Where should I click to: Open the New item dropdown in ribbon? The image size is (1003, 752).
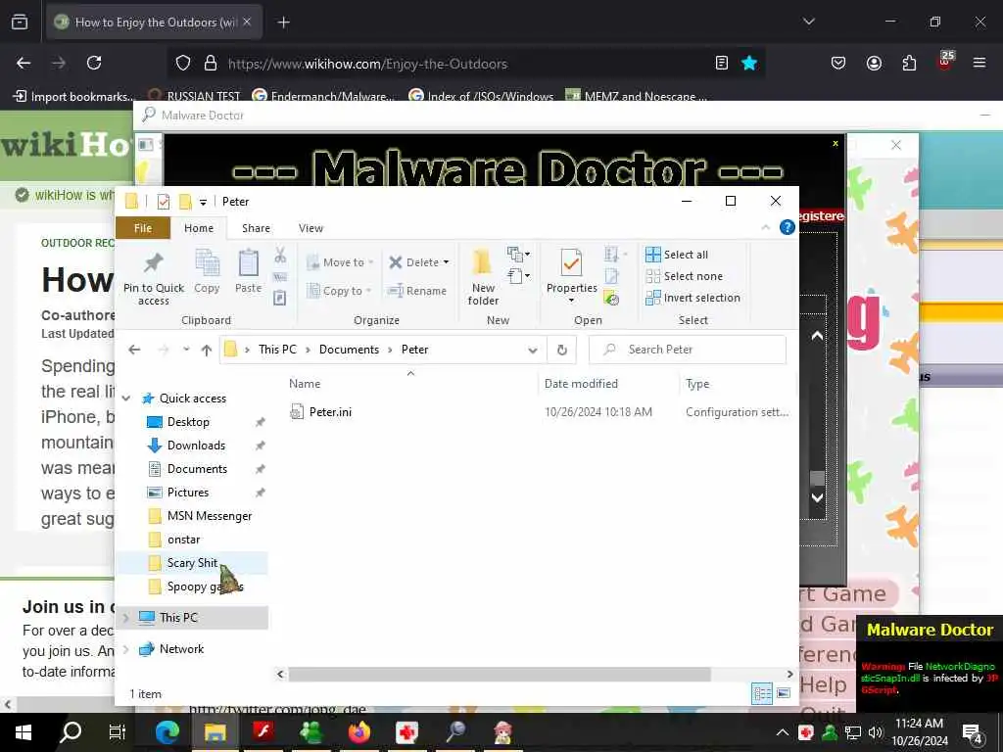pyautogui.click(x=519, y=255)
